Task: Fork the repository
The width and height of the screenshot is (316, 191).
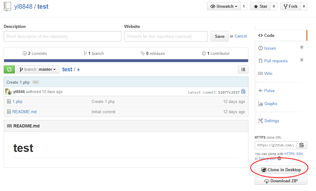Action: coord(290,6)
